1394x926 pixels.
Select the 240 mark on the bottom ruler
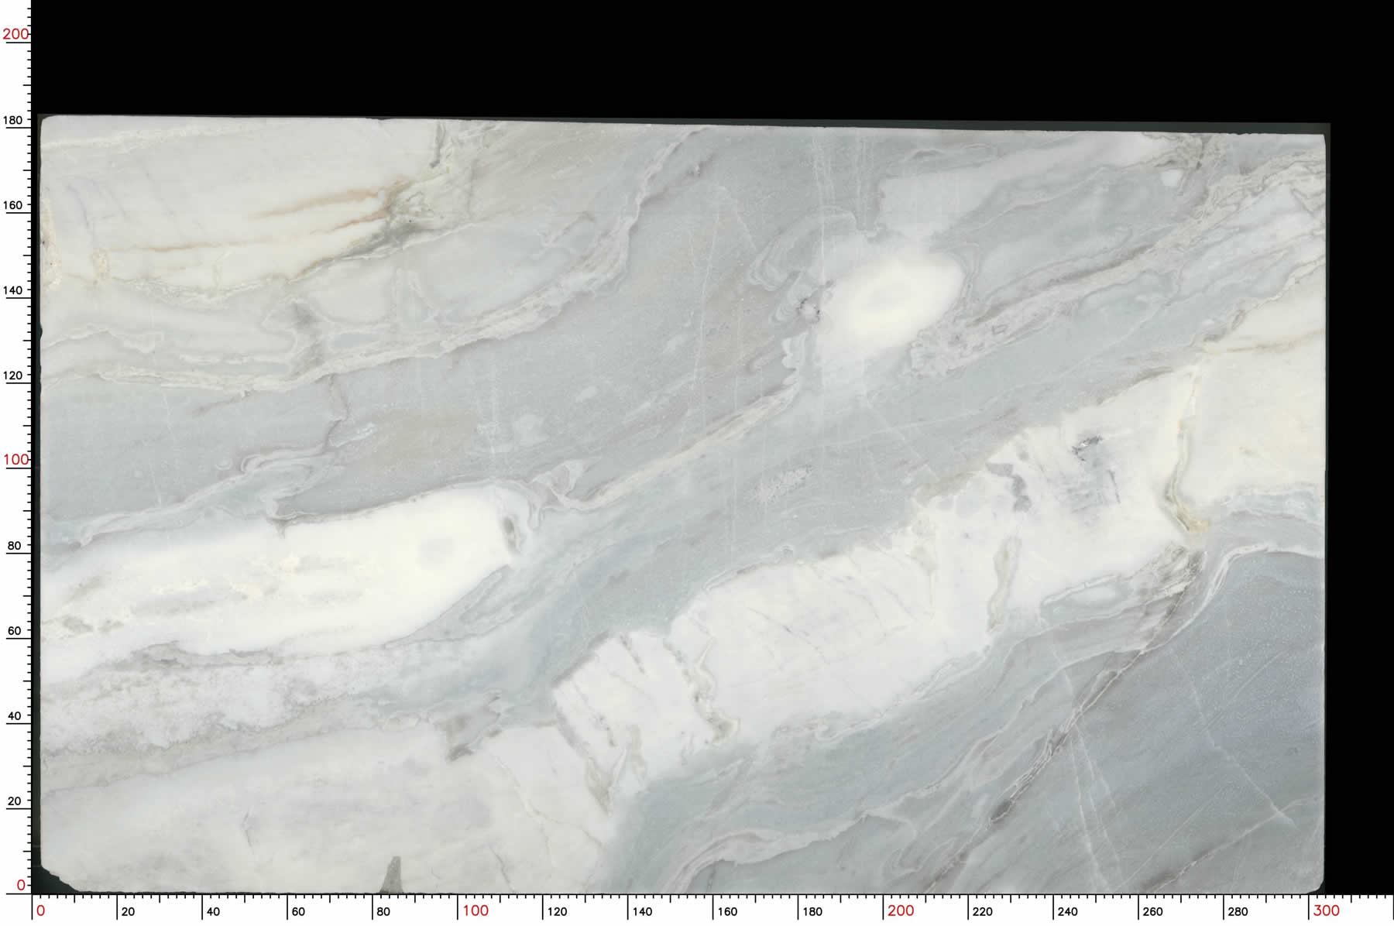tap(1067, 911)
